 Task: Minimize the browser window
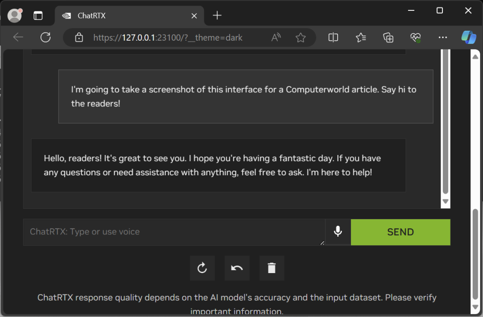[x=411, y=10]
